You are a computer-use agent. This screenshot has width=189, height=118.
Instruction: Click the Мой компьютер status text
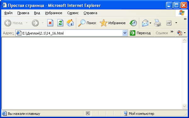[141, 114]
